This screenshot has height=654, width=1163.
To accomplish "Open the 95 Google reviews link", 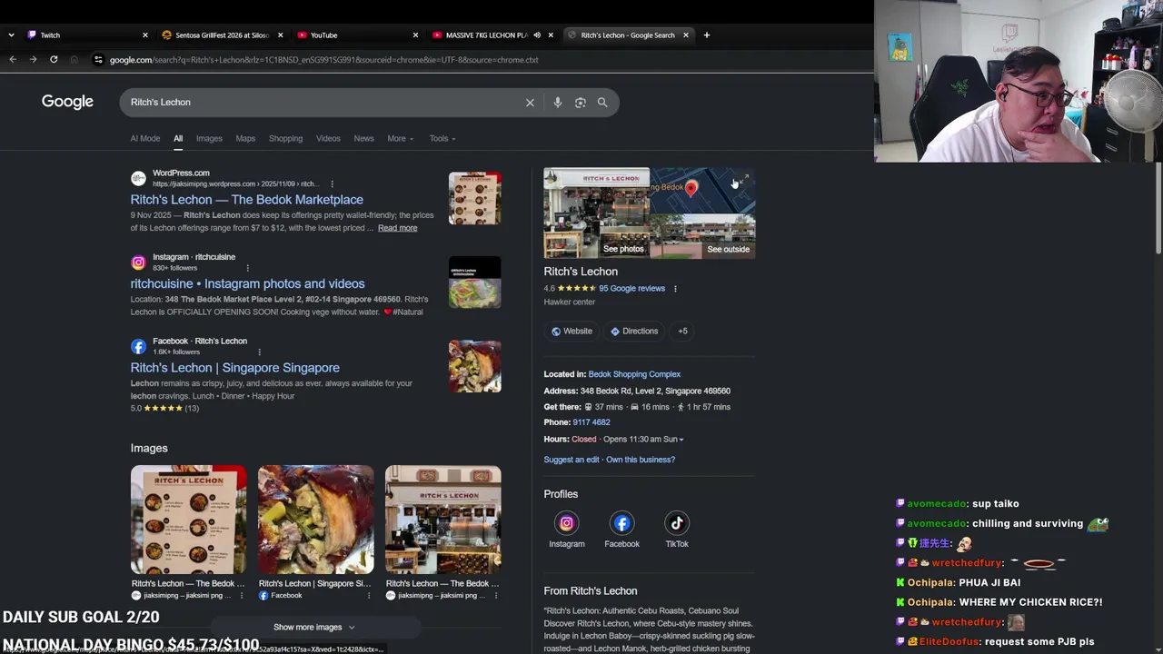I will (631, 289).
